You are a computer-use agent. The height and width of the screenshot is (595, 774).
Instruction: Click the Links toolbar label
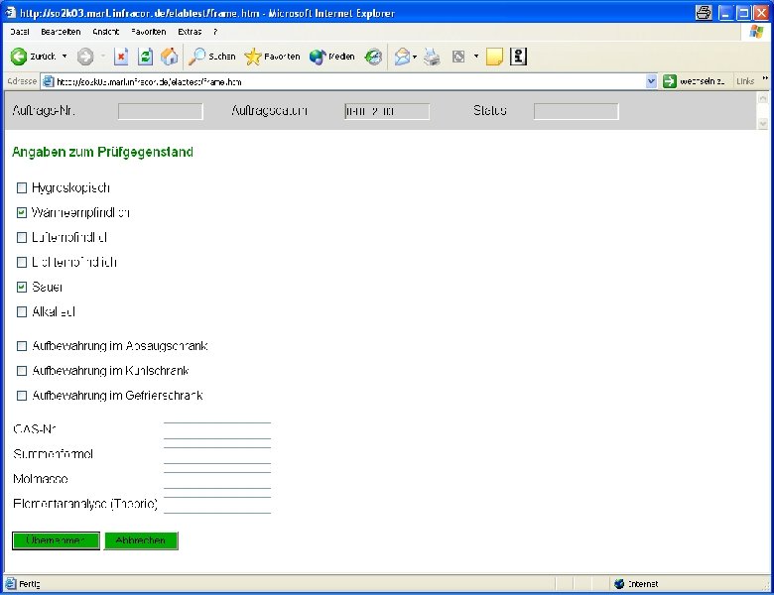coord(745,81)
